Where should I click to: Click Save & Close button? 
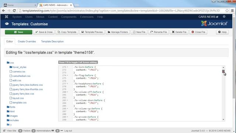(x=44, y=32)
